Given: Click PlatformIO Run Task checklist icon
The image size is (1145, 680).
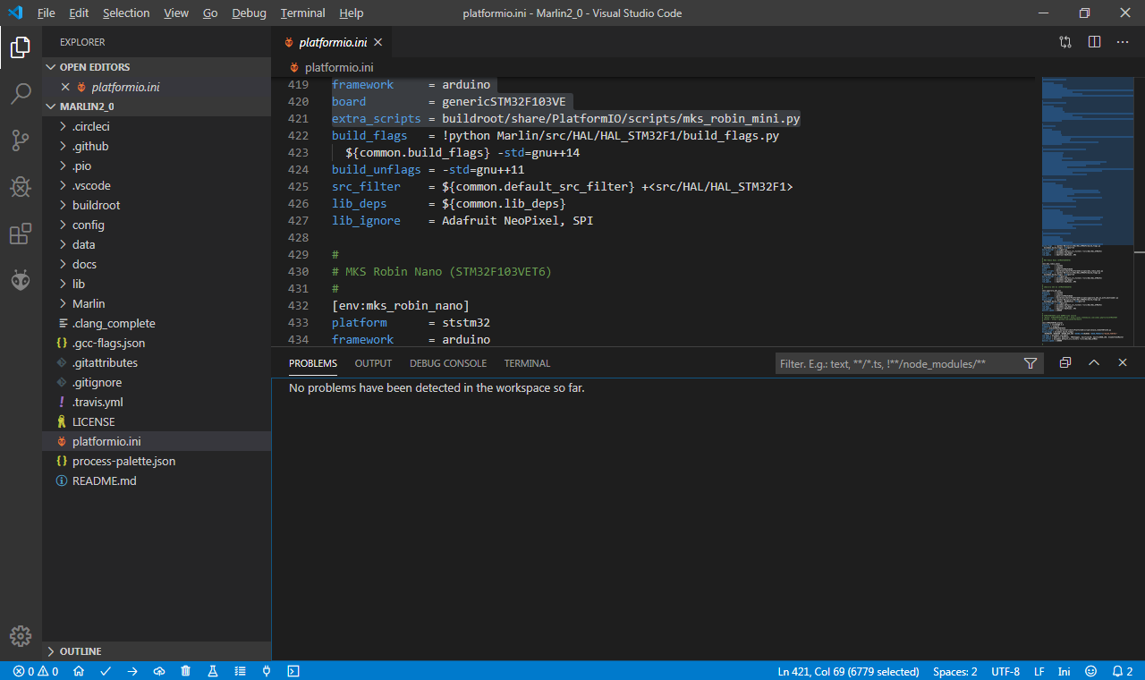Looking at the screenshot, I should [x=240, y=671].
